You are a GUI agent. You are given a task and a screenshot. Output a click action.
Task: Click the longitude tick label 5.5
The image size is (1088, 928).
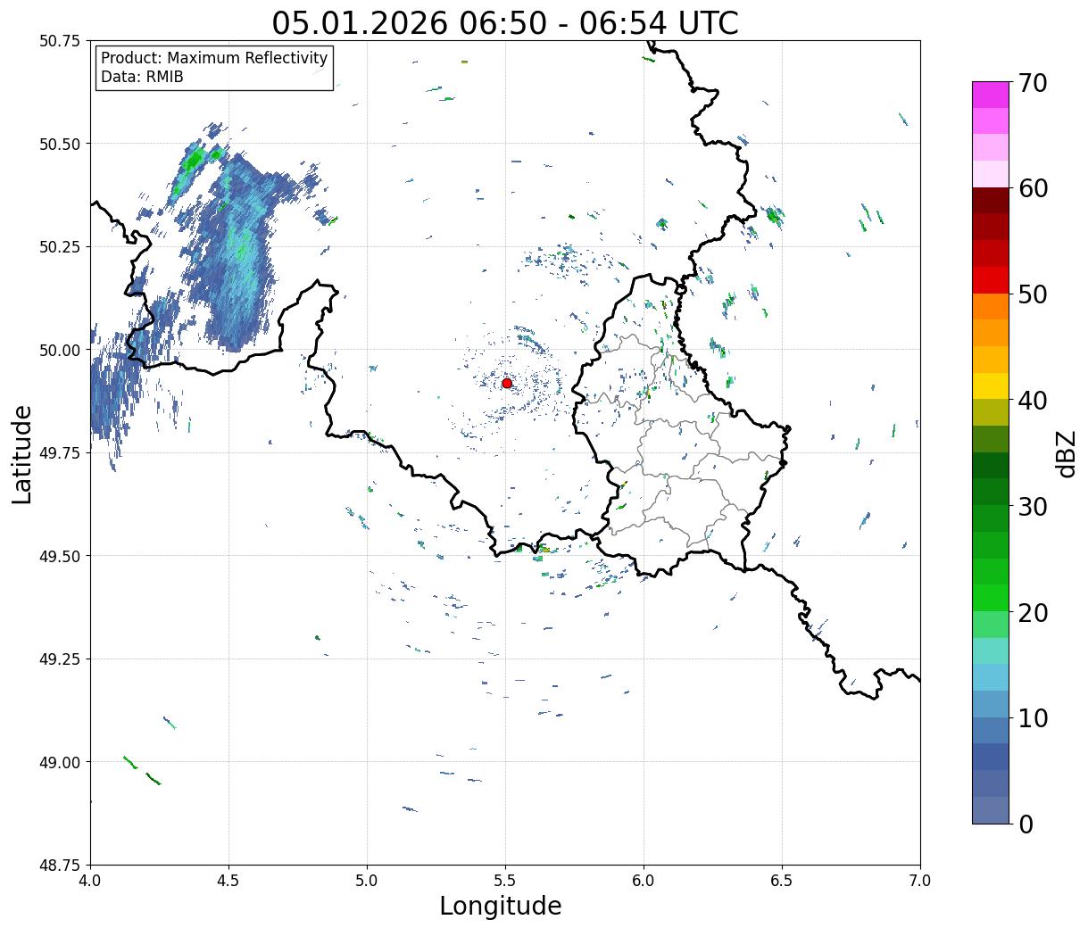click(505, 881)
